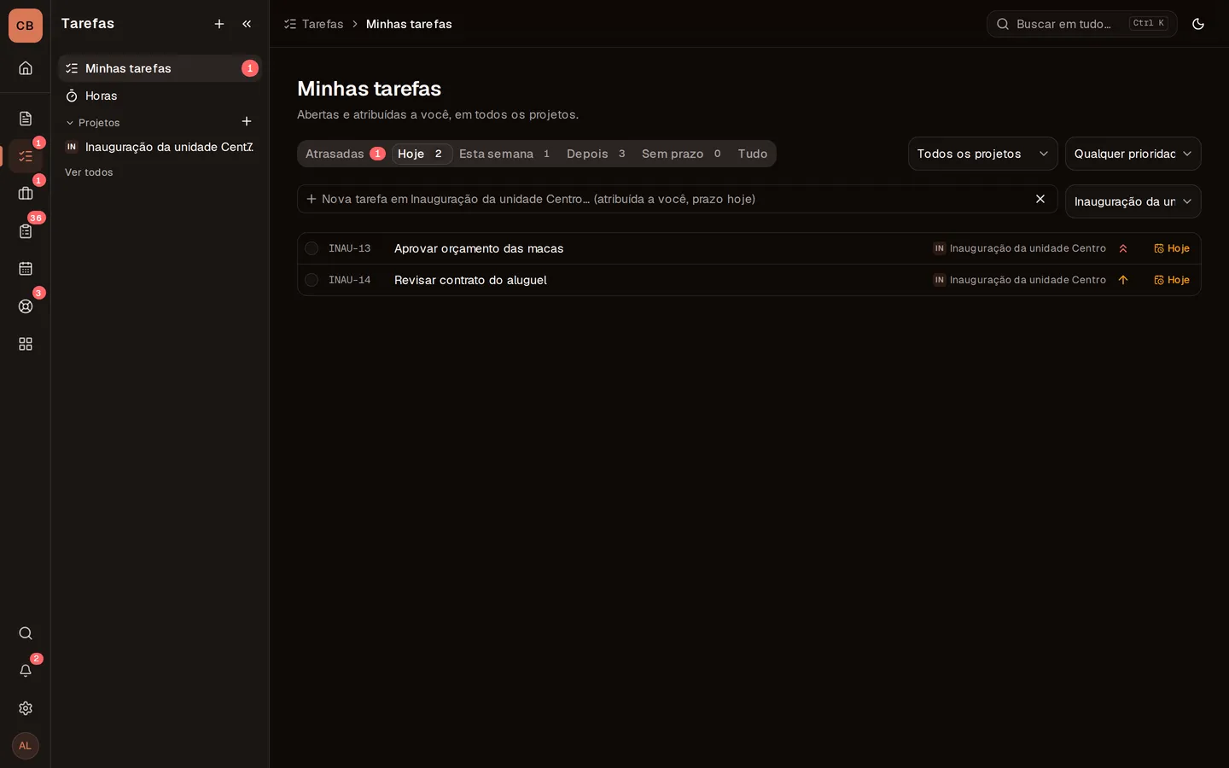Open the AL user avatar
1229x768 pixels.
pos(26,746)
